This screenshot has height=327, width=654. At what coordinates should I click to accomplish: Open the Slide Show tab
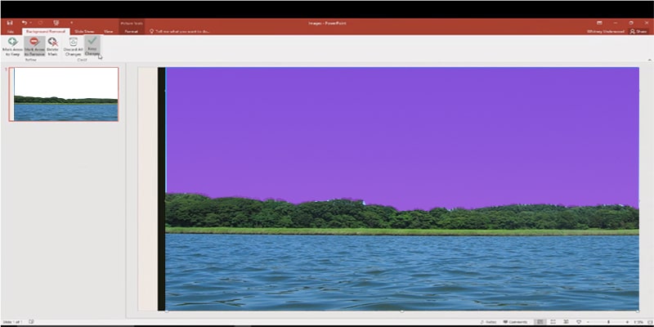[x=84, y=31]
